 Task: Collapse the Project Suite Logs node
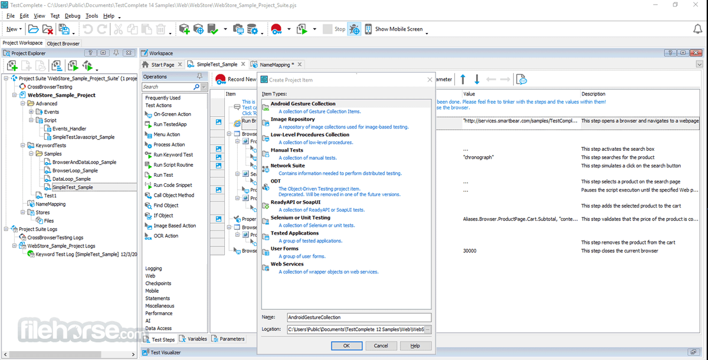pos(6,229)
